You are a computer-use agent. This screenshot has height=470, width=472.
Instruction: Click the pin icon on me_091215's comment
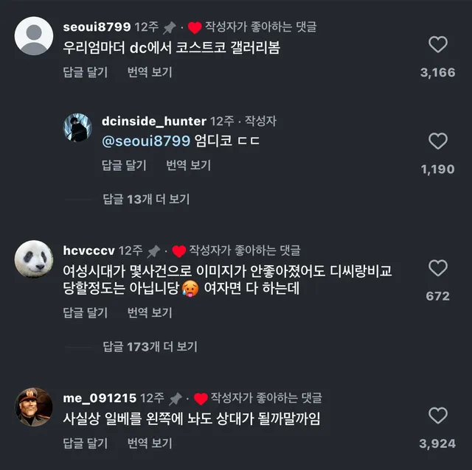click(x=176, y=399)
